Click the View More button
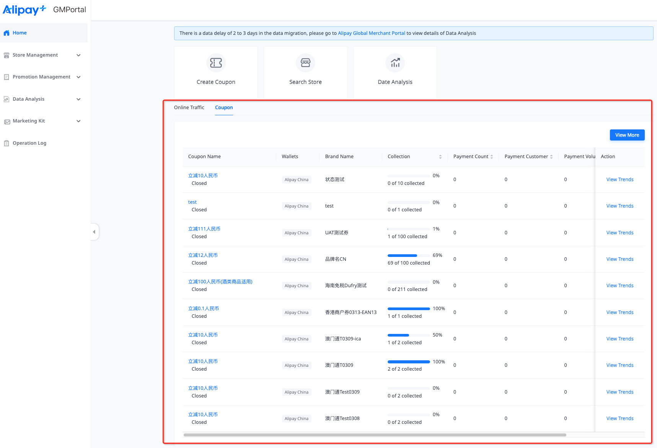The image size is (657, 448). [x=627, y=135]
